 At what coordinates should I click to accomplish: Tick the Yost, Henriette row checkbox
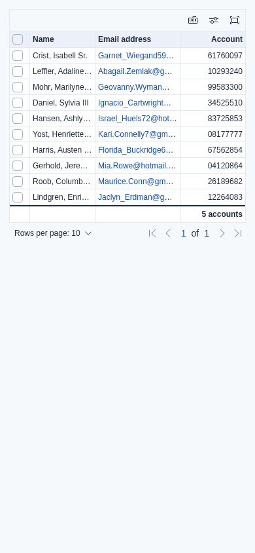click(x=18, y=134)
